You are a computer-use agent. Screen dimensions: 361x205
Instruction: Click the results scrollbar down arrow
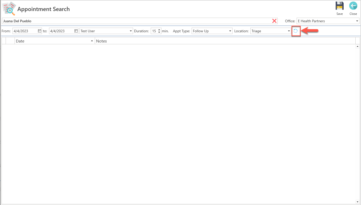tap(357, 202)
